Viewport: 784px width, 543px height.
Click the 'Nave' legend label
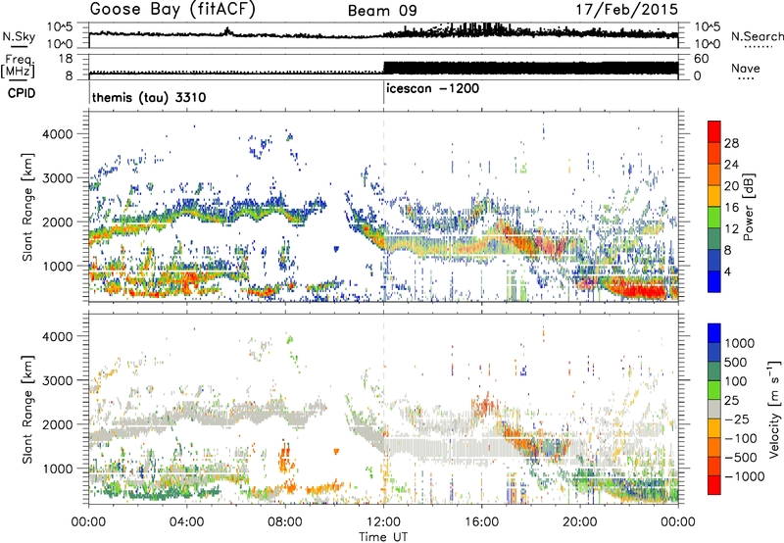(x=746, y=68)
